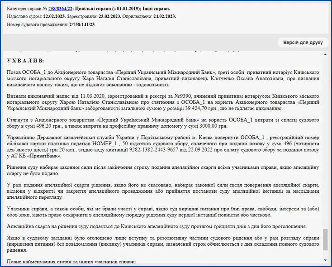
Task: Click the date 11.03.2020 in the ruling
Action: click(x=93, y=96)
